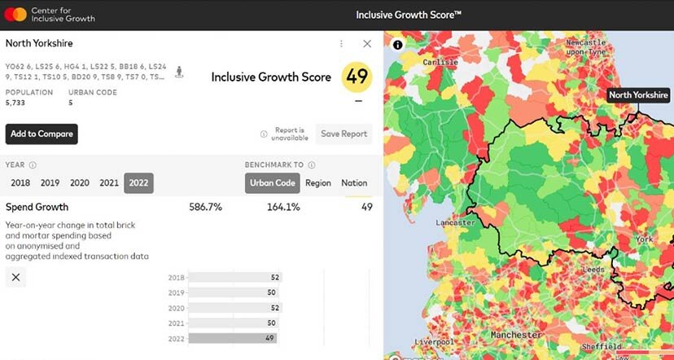Benchmark to Urban Code
This screenshot has height=360, width=674.
[273, 182]
